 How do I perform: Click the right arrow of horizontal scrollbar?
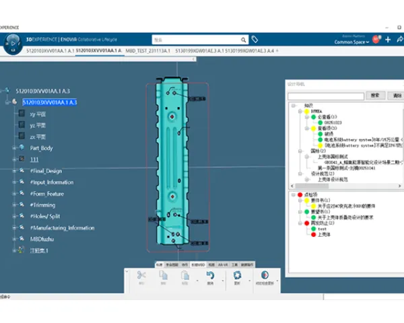[399, 186]
